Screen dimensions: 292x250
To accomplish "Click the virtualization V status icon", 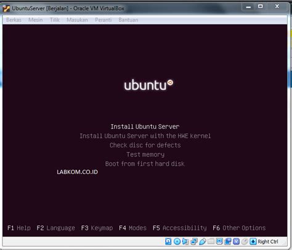I will (237, 241).
